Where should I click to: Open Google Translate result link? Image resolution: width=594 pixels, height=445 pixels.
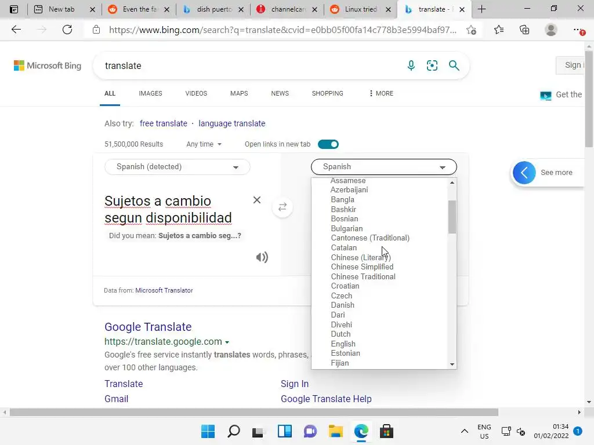point(148,327)
